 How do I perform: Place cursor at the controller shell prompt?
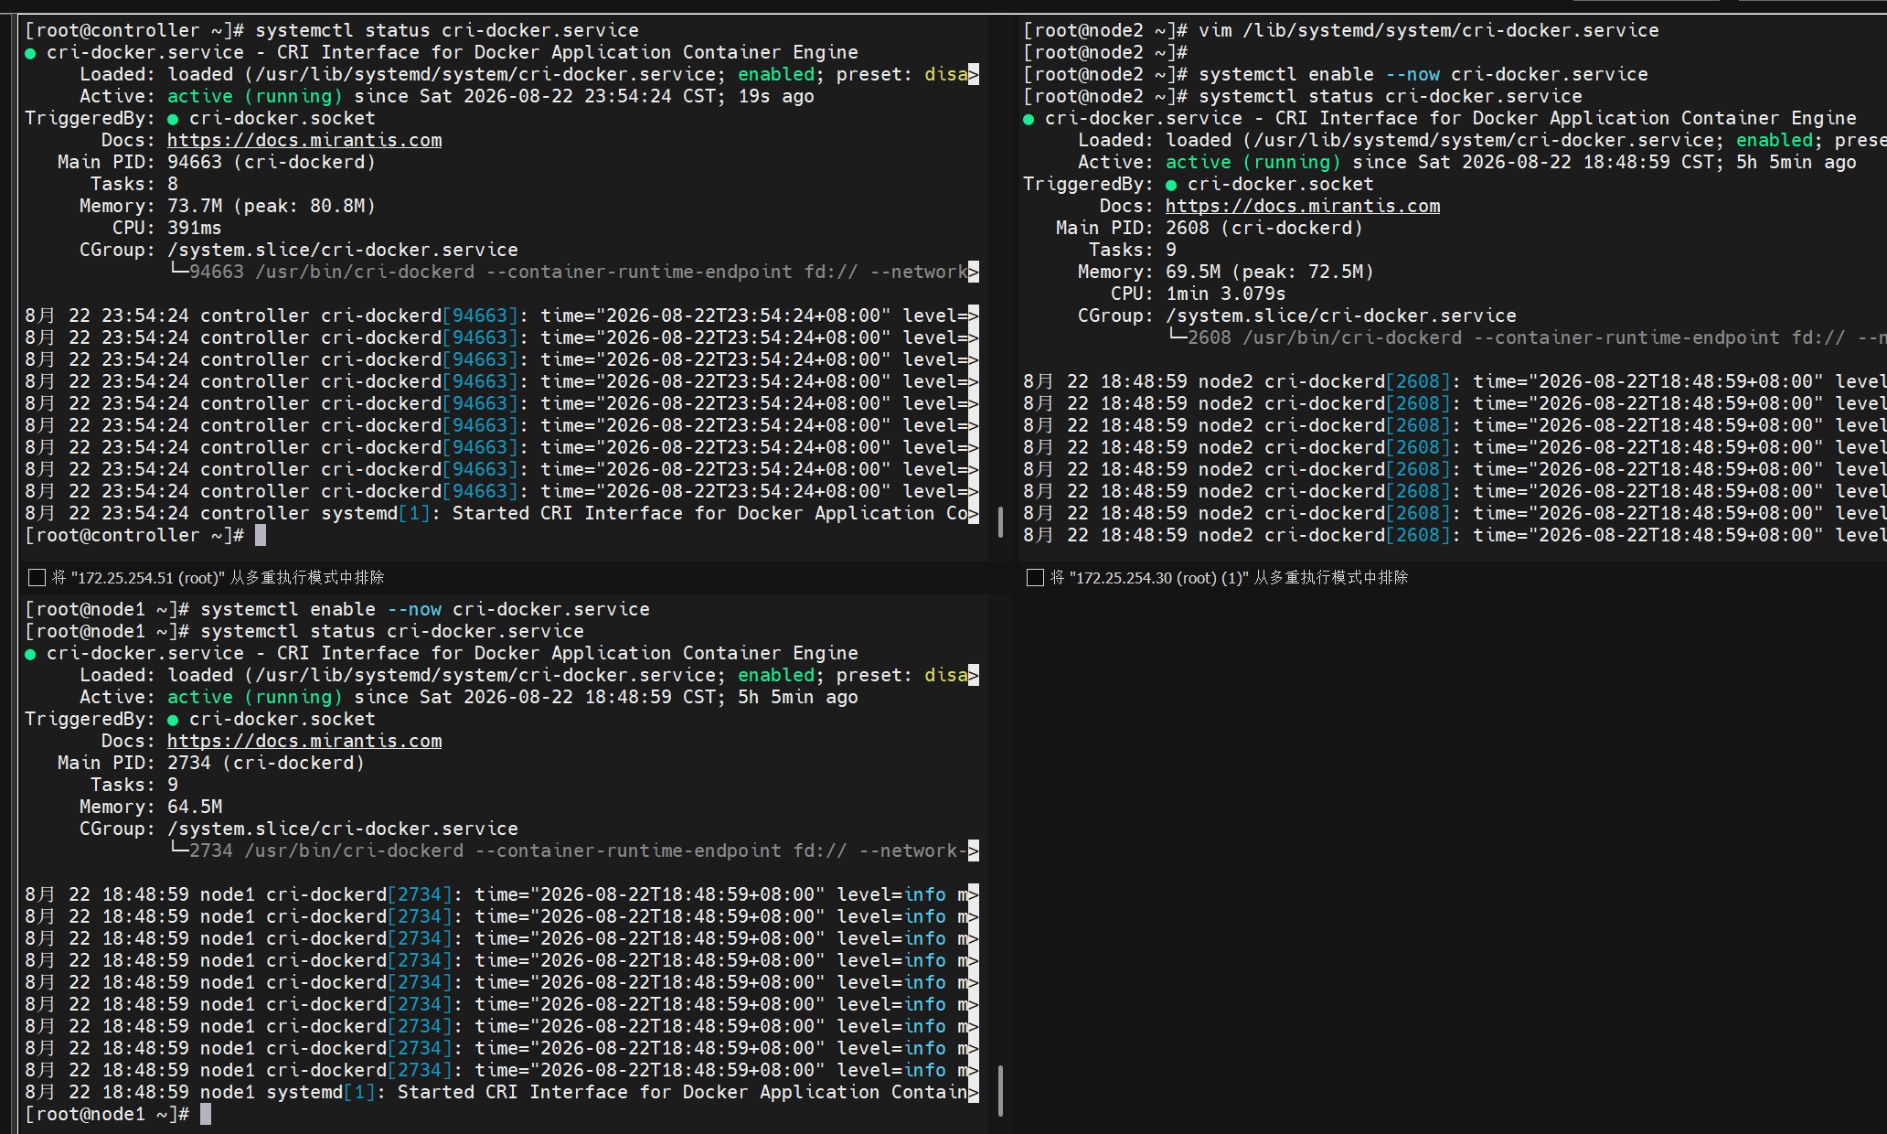click(x=261, y=535)
